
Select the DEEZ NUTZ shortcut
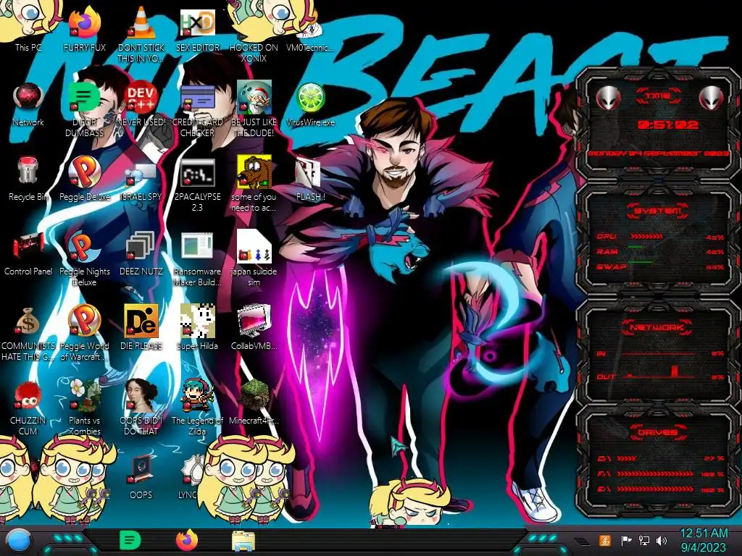click(x=141, y=253)
